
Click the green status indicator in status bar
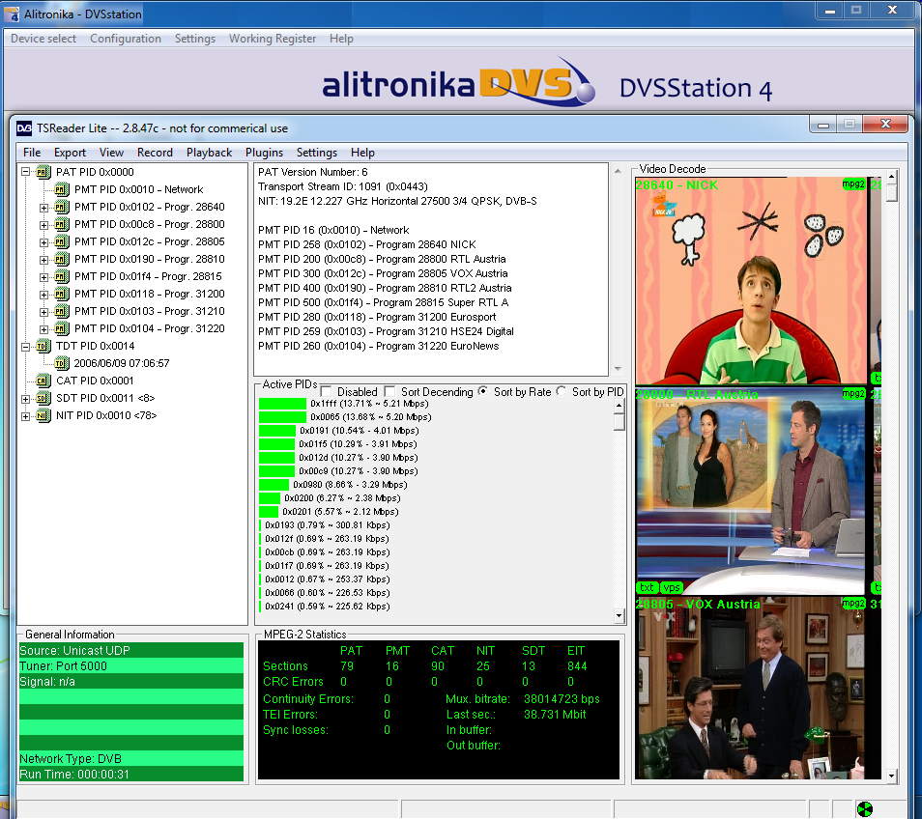coord(864,808)
